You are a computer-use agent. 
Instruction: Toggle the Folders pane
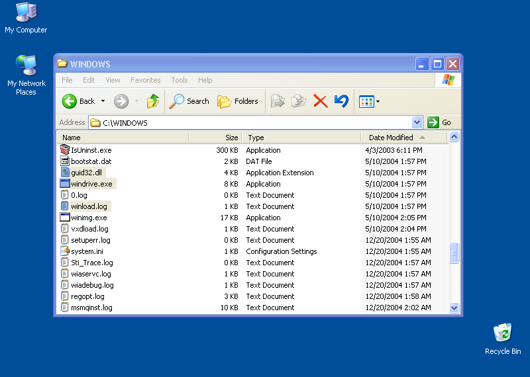(x=238, y=101)
